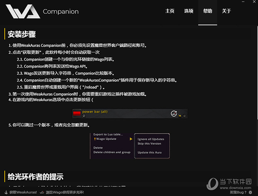Click the Companion title text

61,12
